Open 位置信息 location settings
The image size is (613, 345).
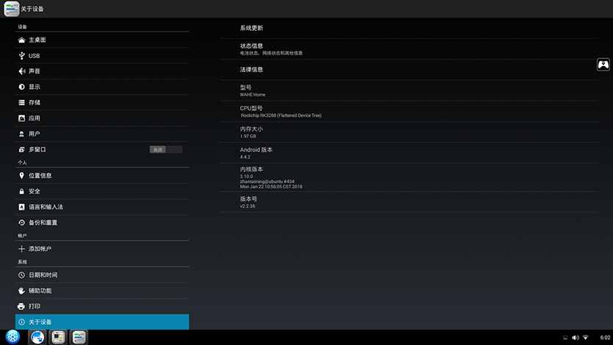click(x=40, y=175)
